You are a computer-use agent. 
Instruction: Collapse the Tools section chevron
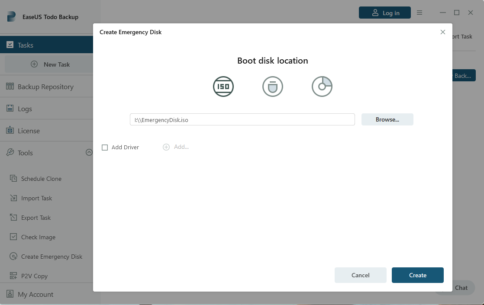point(89,152)
